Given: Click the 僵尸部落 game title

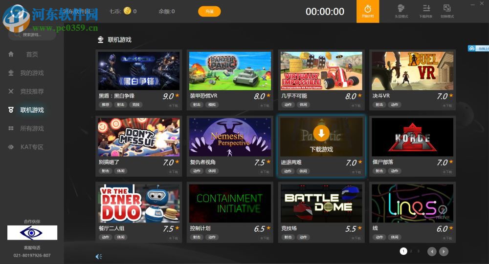Looking at the screenshot, I should coord(383,162).
